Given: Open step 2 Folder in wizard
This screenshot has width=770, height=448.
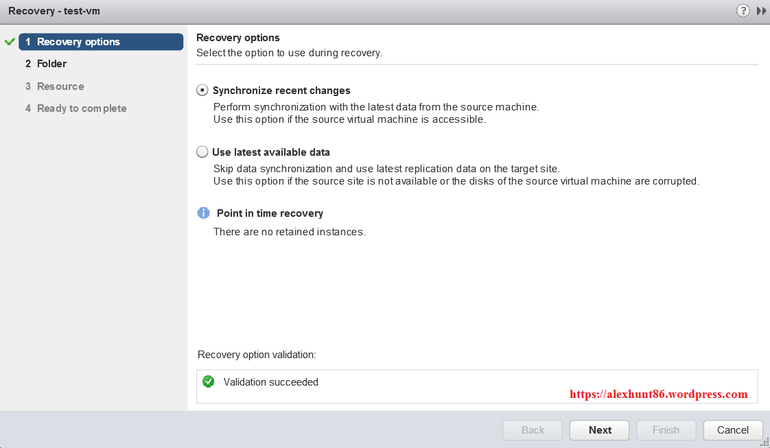Looking at the screenshot, I should pyautogui.click(x=51, y=64).
